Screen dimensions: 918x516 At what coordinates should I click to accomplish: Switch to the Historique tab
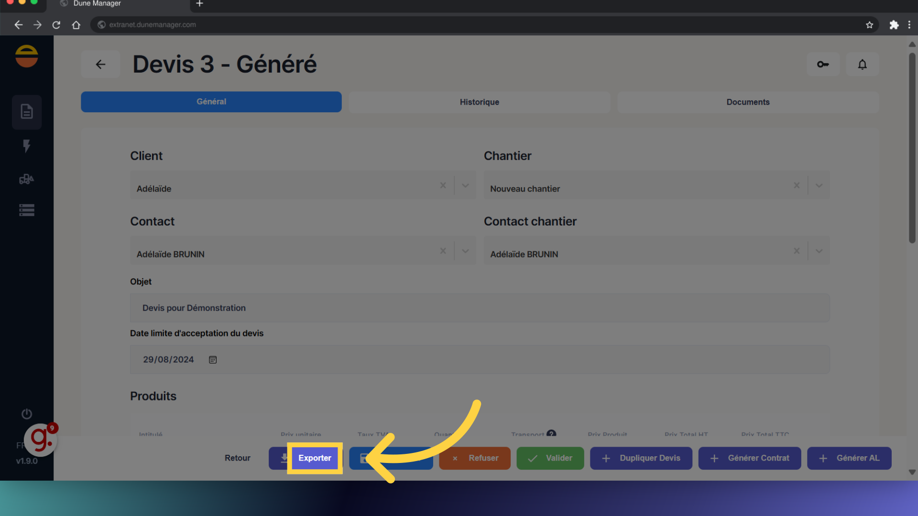[x=479, y=102]
